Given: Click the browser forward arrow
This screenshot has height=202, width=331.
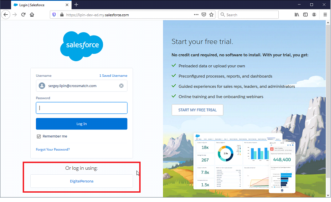Looking at the screenshot, I should pyautogui.click(x=15, y=15).
